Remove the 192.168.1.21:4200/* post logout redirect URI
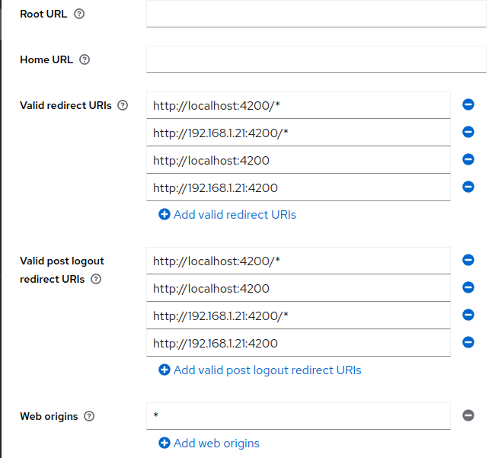The image size is (495, 458). pyautogui.click(x=468, y=315)
